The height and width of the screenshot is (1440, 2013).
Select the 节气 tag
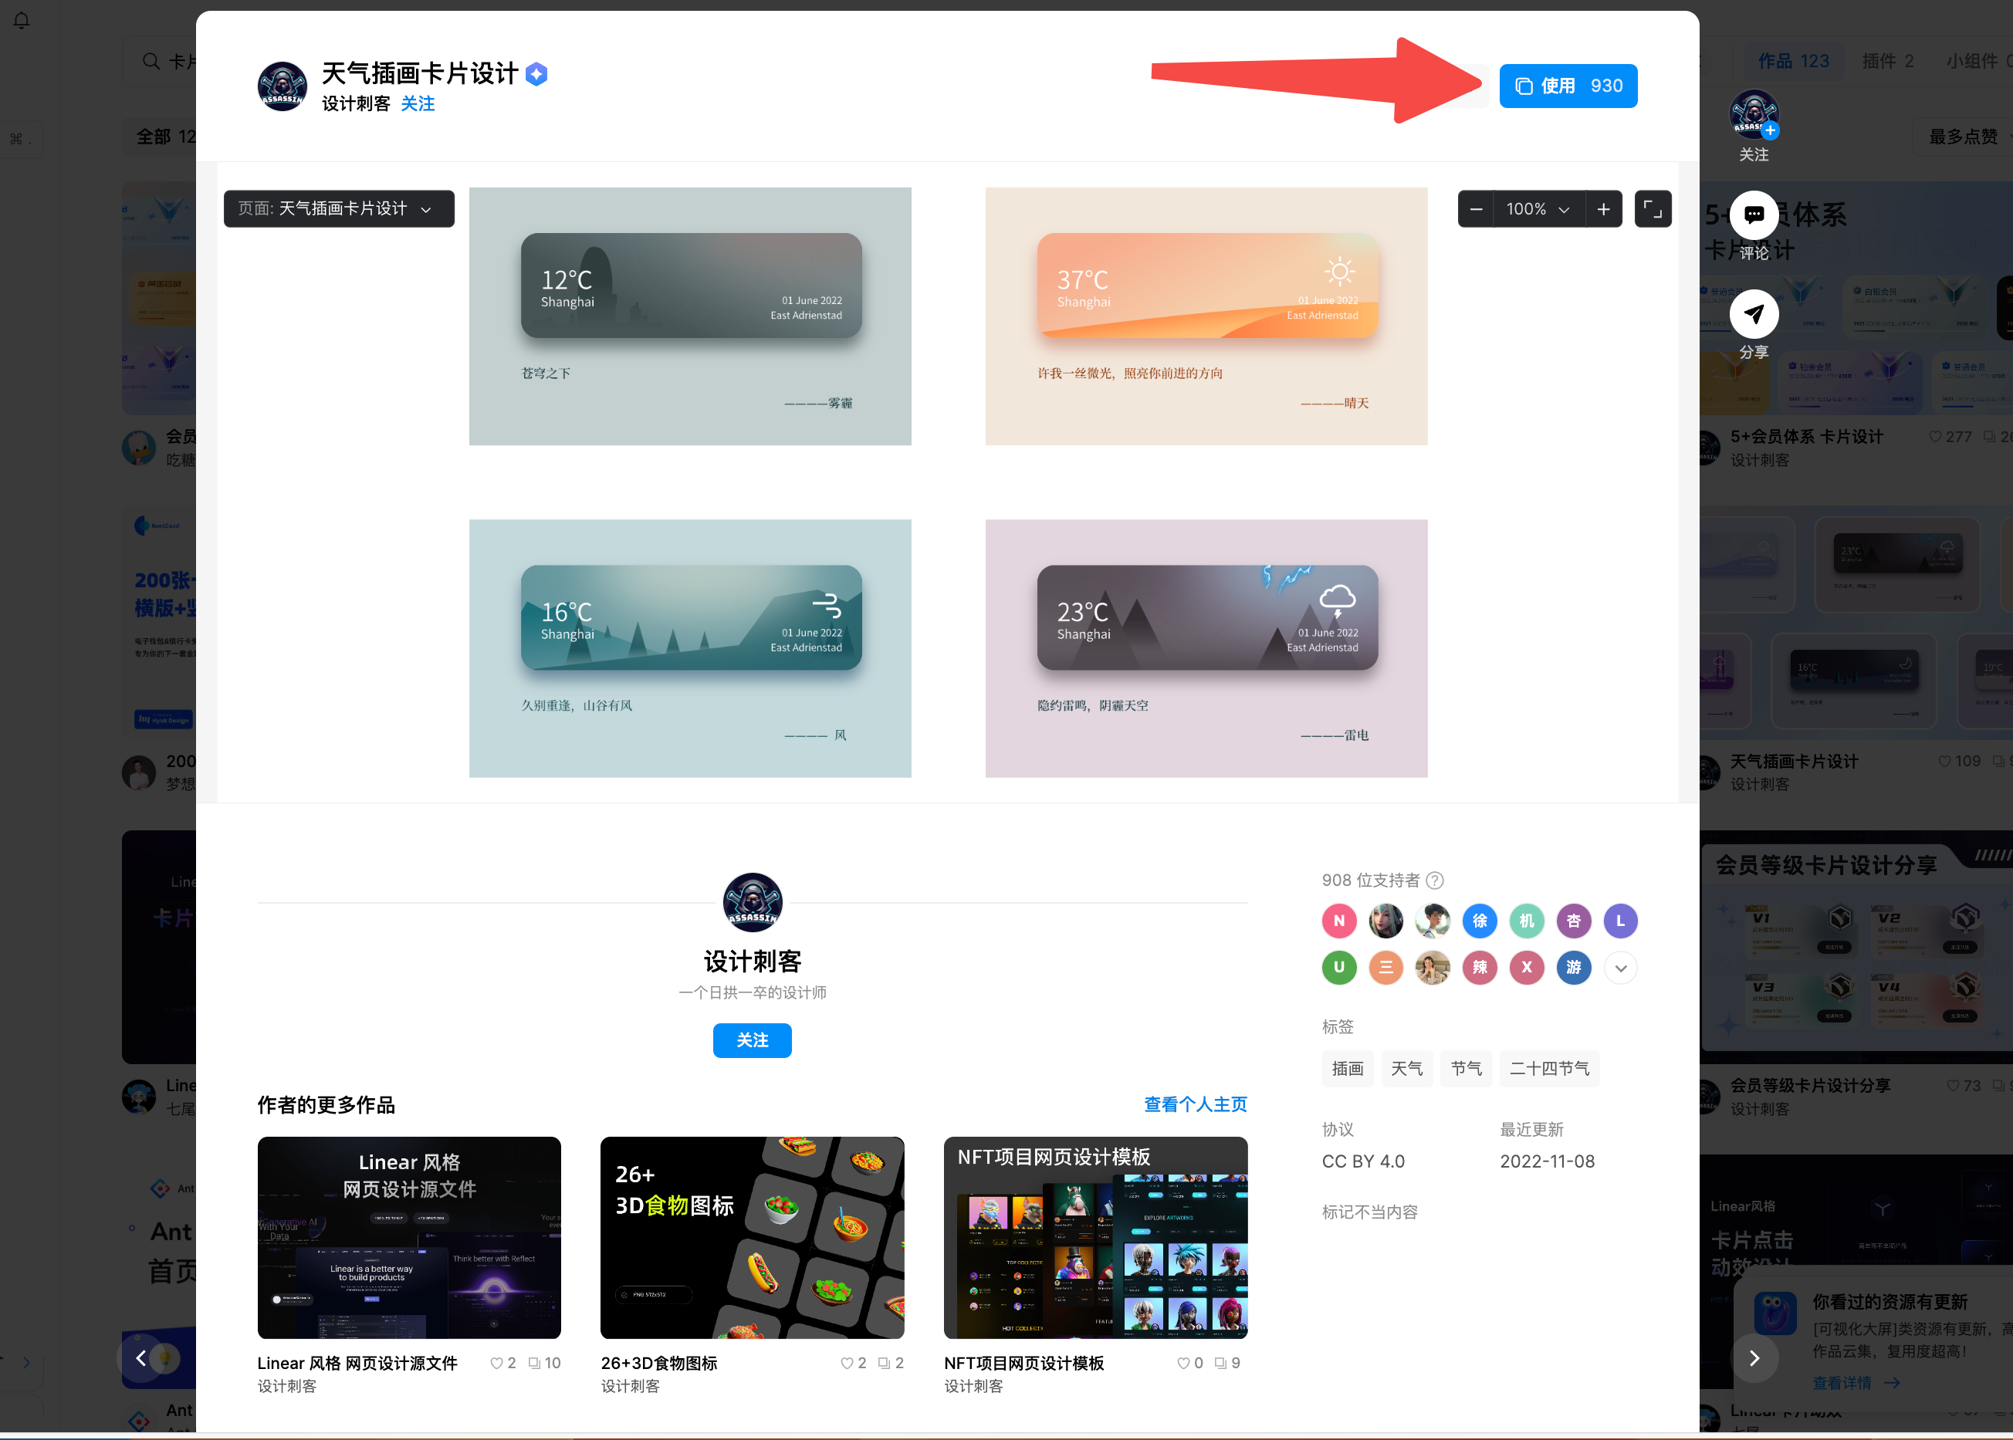(x=1466, y=1069)
